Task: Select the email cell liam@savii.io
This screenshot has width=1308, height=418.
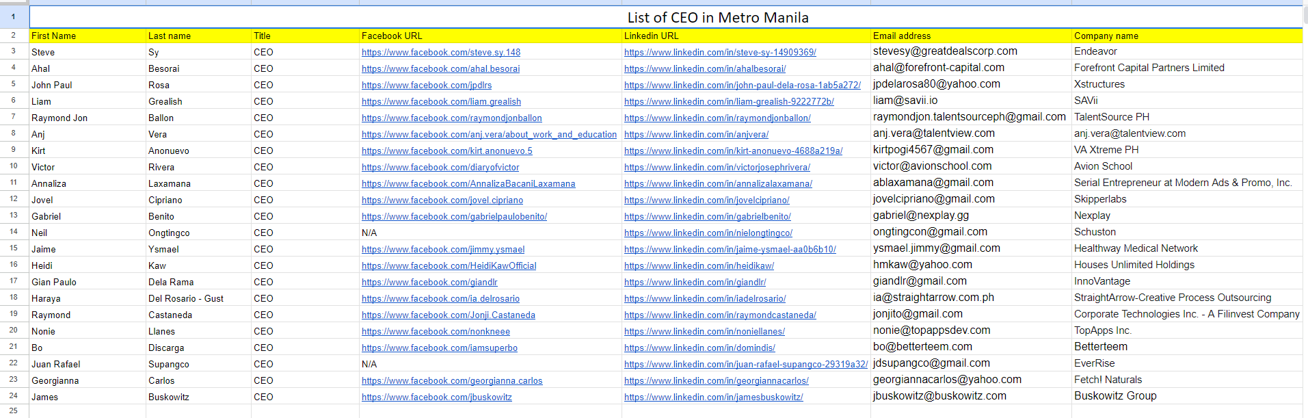Action: 971,101
